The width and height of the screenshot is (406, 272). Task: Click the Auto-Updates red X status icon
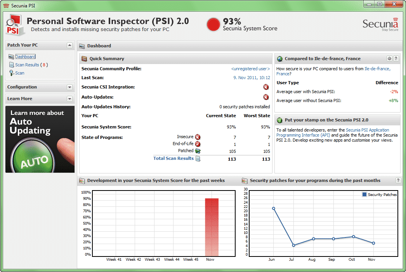[266, 97]
